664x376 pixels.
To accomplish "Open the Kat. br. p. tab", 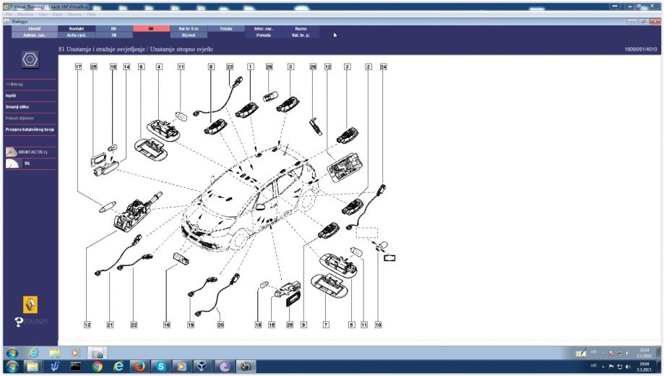I will tap(301, 35).
